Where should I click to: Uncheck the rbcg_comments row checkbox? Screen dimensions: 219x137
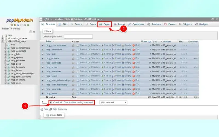43,50
